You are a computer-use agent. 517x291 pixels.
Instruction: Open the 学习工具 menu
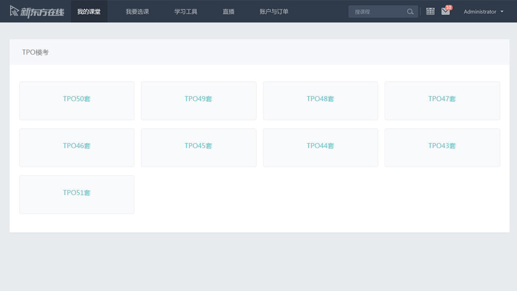point(186,12)
